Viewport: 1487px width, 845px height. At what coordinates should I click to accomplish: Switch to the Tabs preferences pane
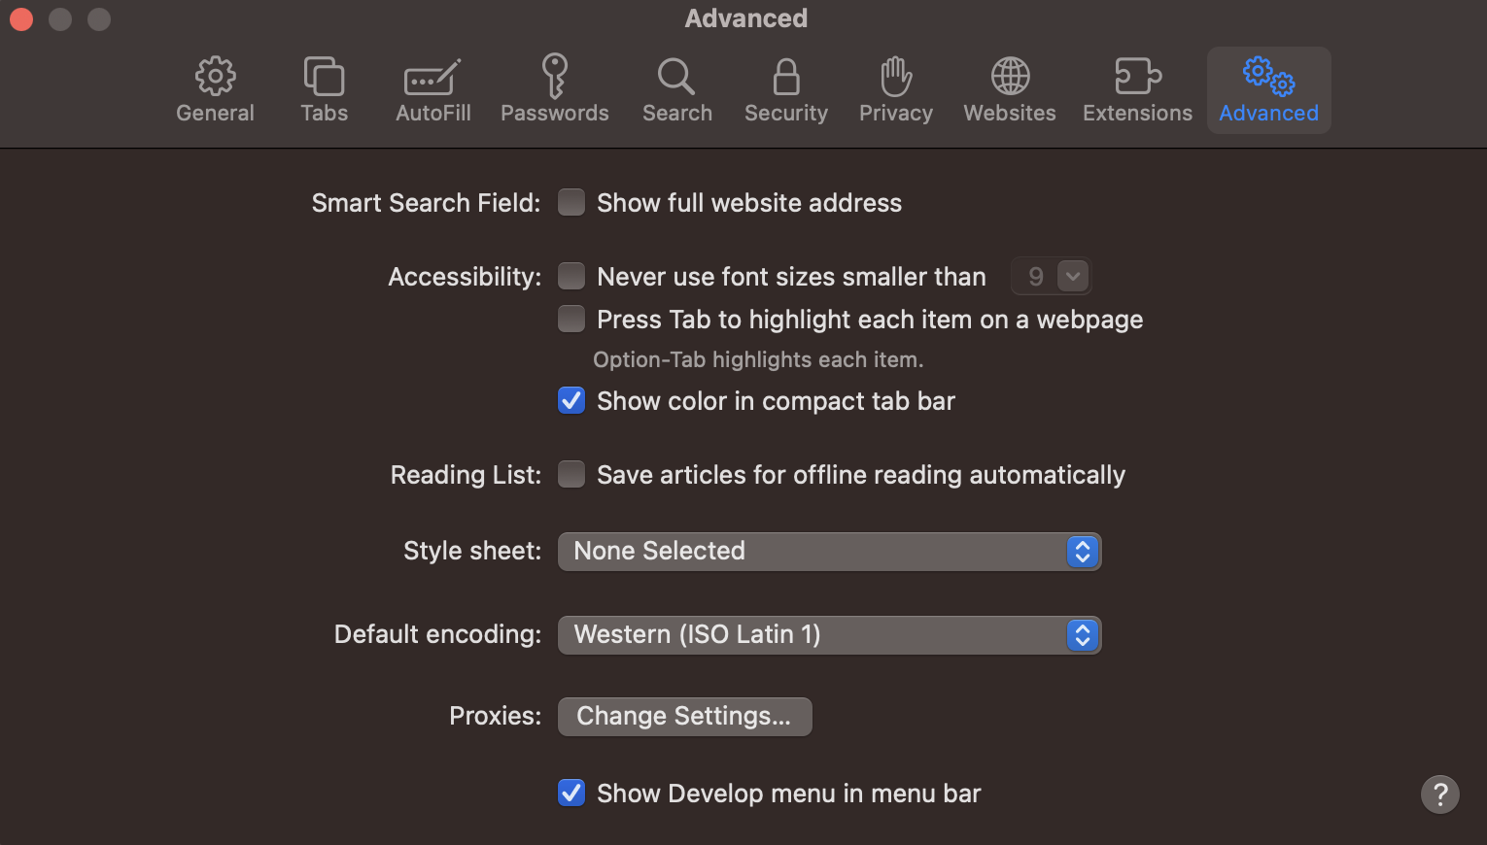324,90
